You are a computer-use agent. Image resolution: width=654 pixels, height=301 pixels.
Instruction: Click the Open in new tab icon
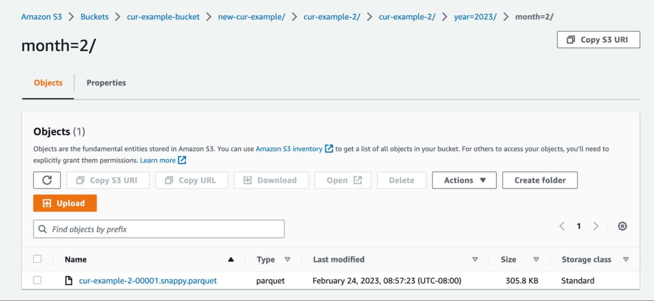click(358, 180)
